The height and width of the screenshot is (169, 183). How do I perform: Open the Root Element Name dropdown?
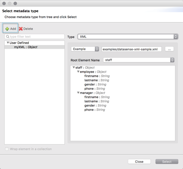139,60
